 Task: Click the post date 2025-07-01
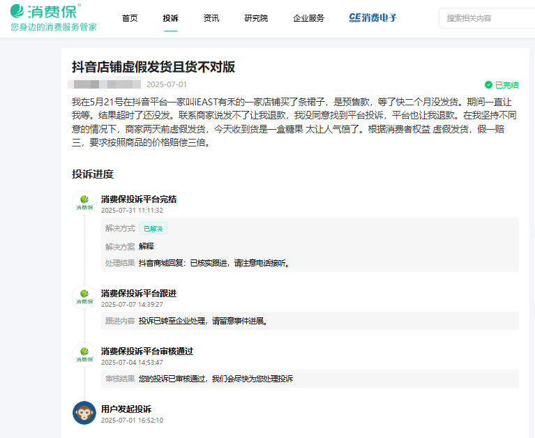[x=167, y=84]
